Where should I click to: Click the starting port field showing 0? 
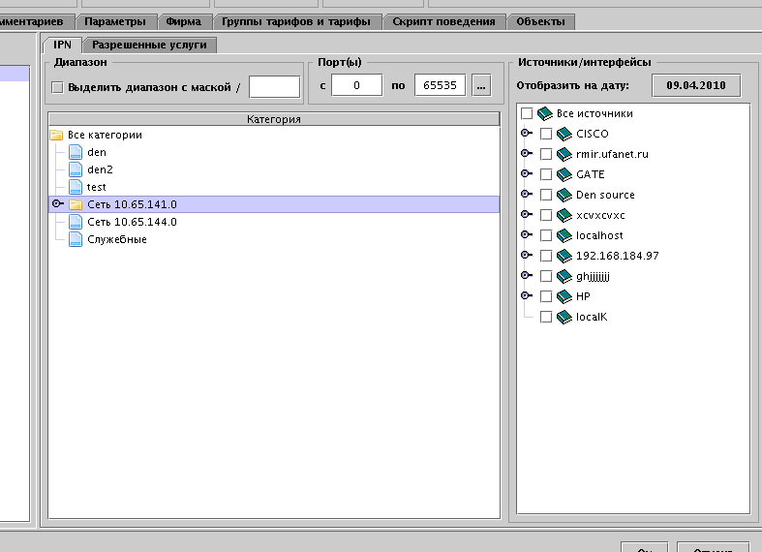357,86
